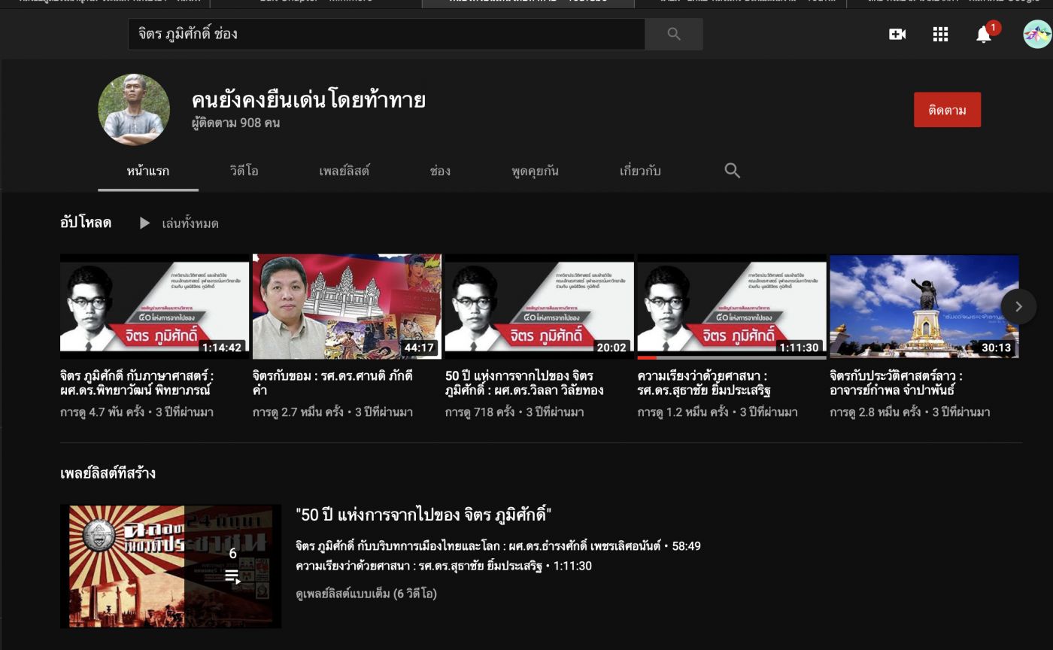This screenshot has width=1053, height=650.
Task: Click the channel search magnifier icon
Action: click(732, 171)
